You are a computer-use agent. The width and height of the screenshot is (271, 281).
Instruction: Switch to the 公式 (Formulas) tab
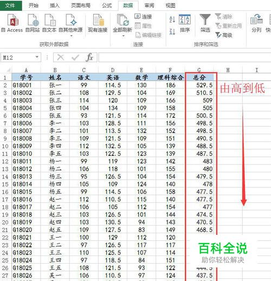coord(107,5)
